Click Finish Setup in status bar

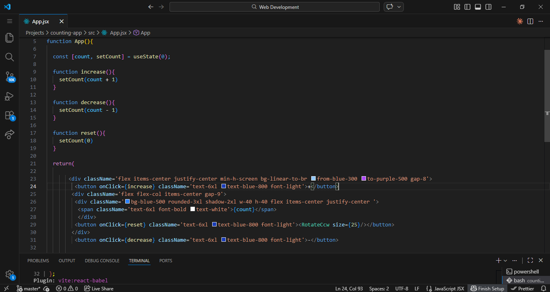tap(487, 288)
